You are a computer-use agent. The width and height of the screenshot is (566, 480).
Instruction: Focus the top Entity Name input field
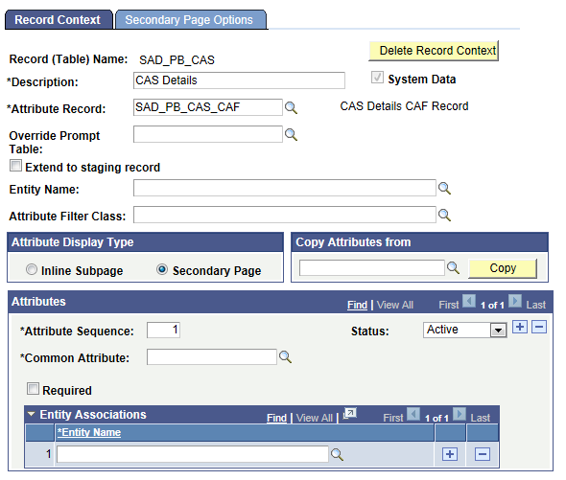coord(285,188)
